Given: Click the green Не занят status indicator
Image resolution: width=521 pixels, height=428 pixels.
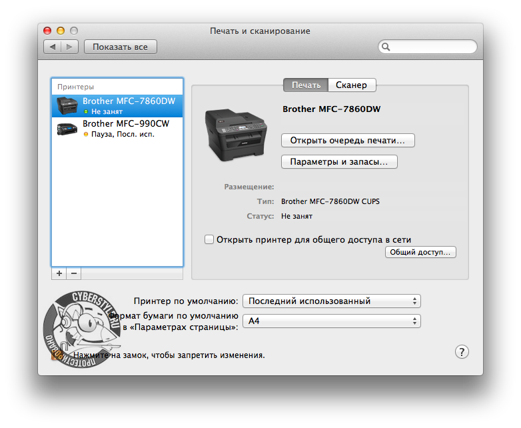Looking at the screenshot, I should click(86, 112).
